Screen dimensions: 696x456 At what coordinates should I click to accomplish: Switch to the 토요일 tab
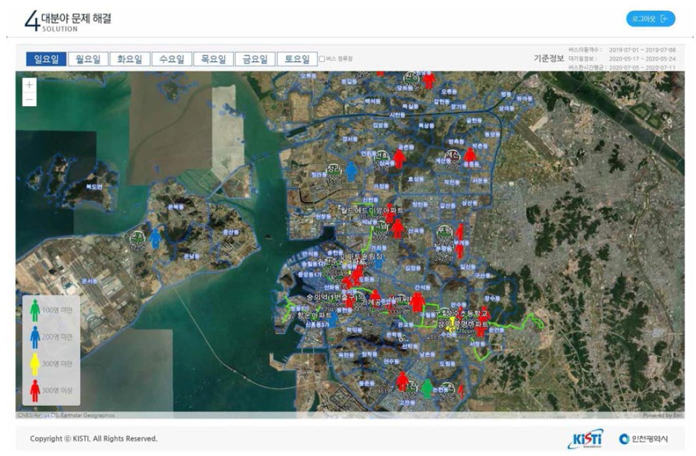point(296,59)
